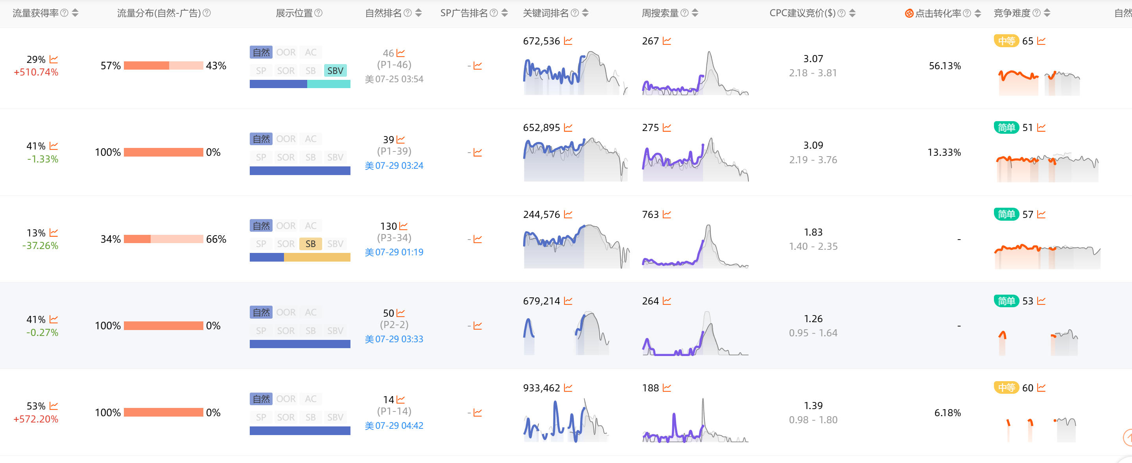Click help icon next to 流量分布 header

[206, 13]
